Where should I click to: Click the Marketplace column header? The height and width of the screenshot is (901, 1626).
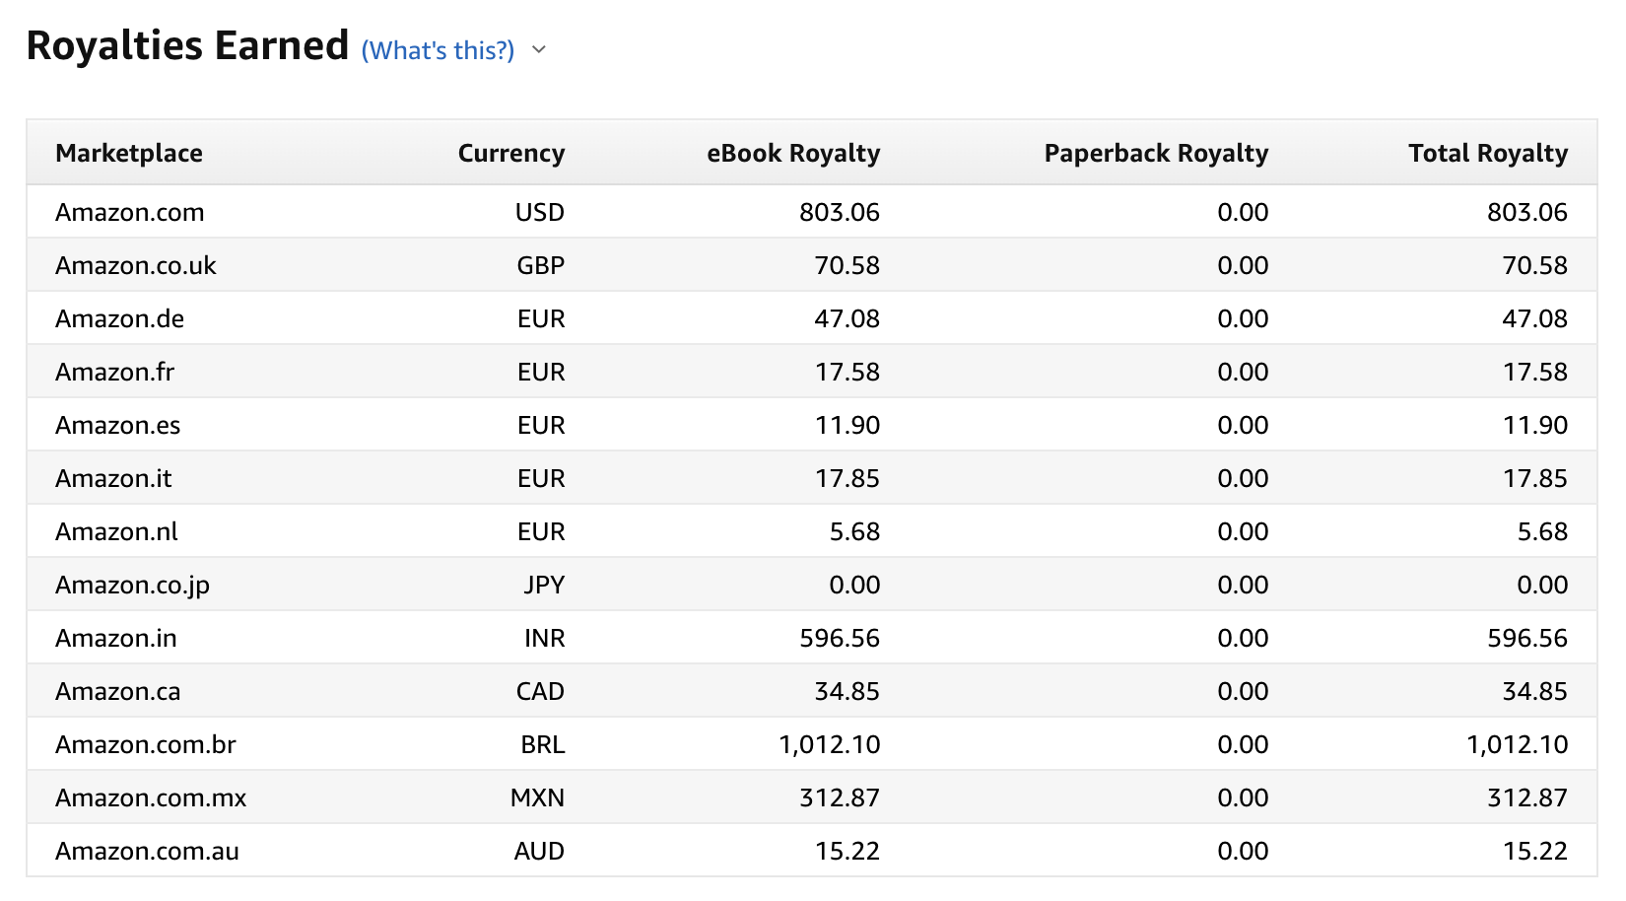[x=129, y=153]
